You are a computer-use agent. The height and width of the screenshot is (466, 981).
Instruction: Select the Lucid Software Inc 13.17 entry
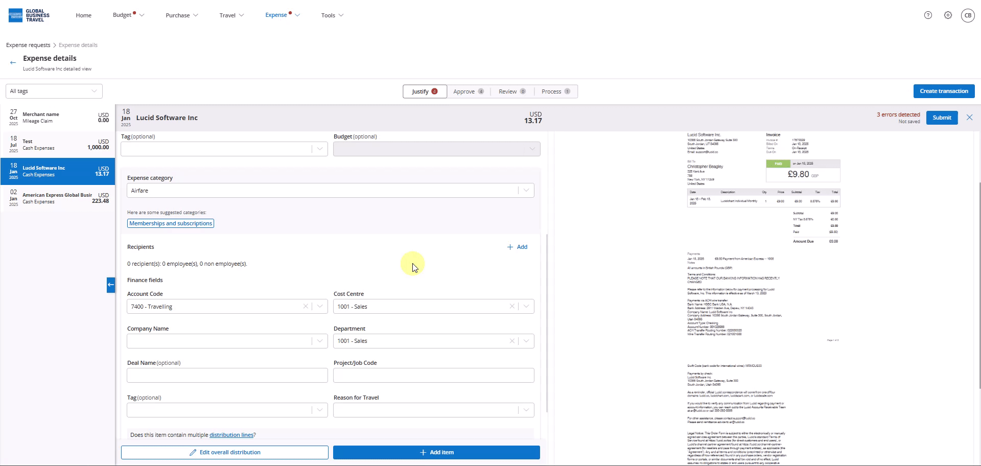(x=58, y=171)
